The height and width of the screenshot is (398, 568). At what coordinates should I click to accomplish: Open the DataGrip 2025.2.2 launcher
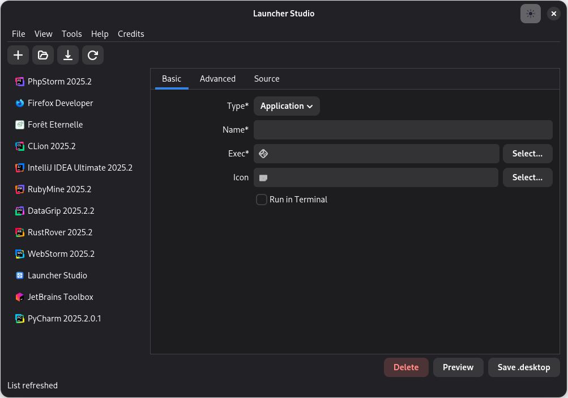click(x=59, y=210)
